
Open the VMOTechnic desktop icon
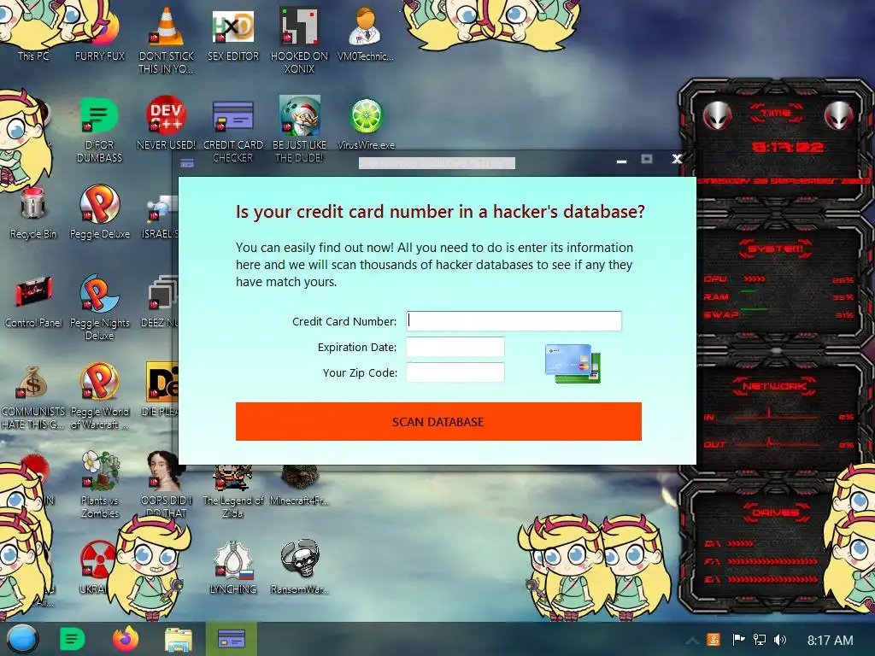(366, 32)
